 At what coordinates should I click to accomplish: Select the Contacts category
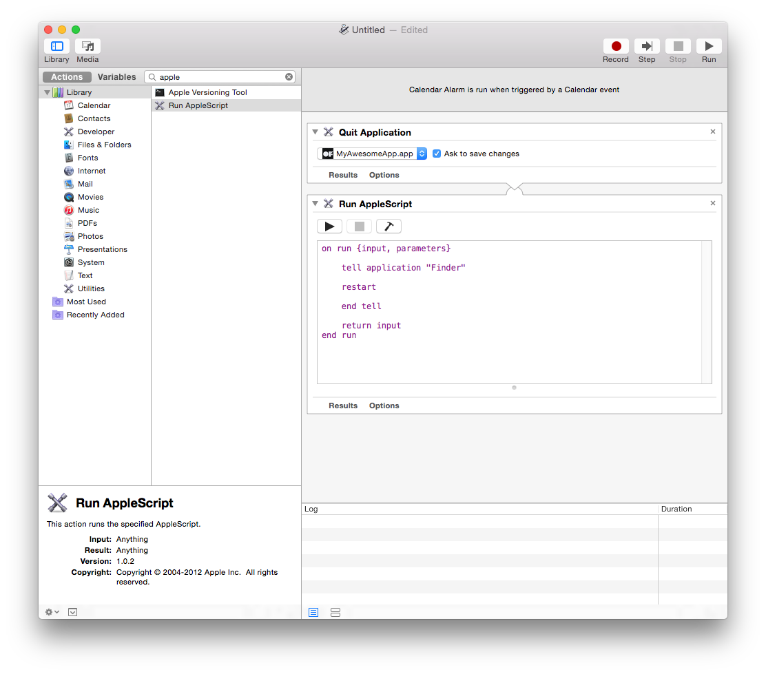(94, 118)
